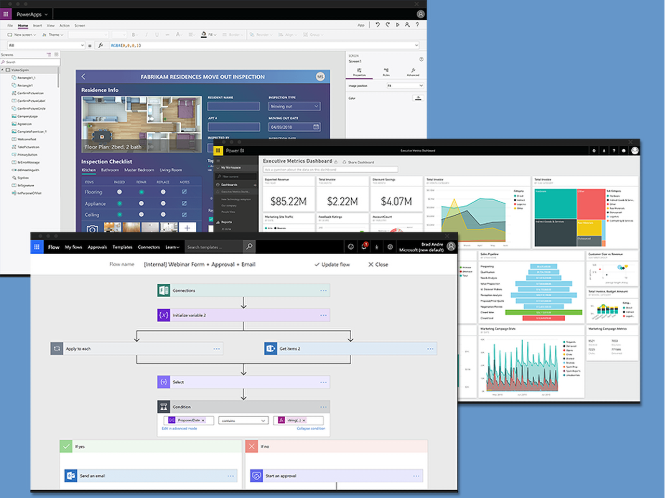
Task: Click Share Dashboard in Power BI
Action: coord(358,162)
